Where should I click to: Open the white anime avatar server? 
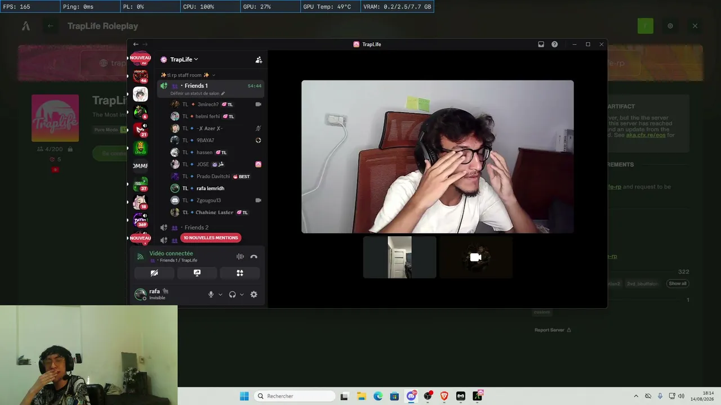pyautogui.click(x=140, y=94)
